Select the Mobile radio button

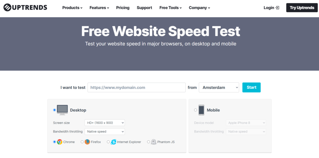pyautogui.click(x=196, y=110)
